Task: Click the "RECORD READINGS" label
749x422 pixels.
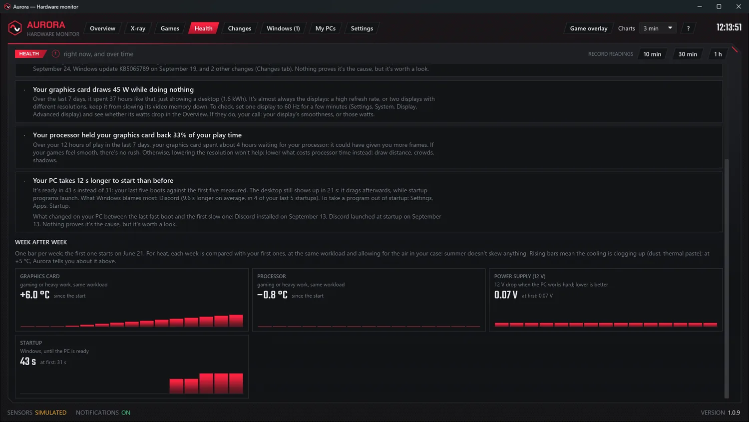Action: coord(610,54)
